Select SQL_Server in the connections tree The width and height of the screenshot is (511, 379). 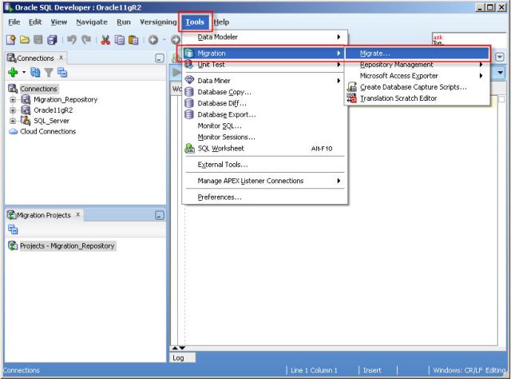(x=51, y=121)
